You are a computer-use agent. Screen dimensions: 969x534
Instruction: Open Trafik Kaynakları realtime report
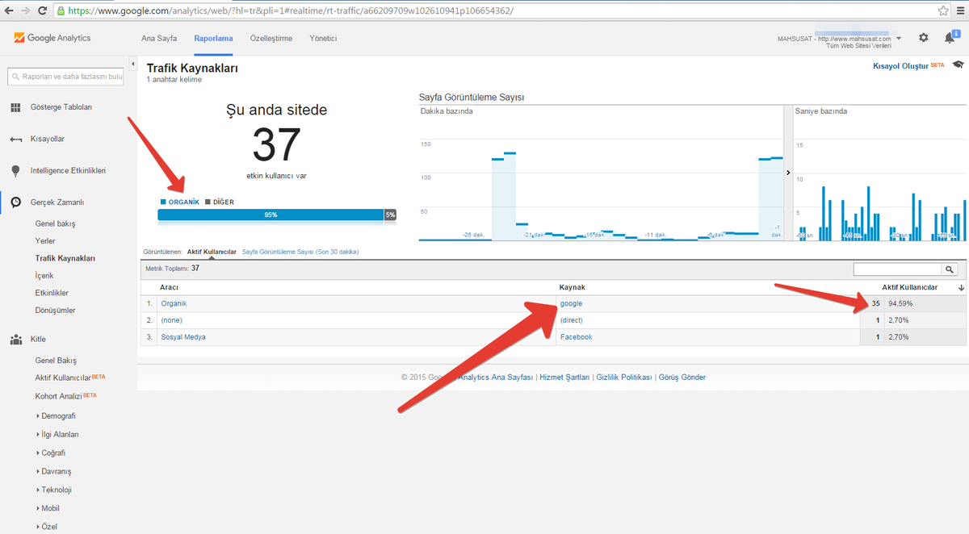click(65, 258)
